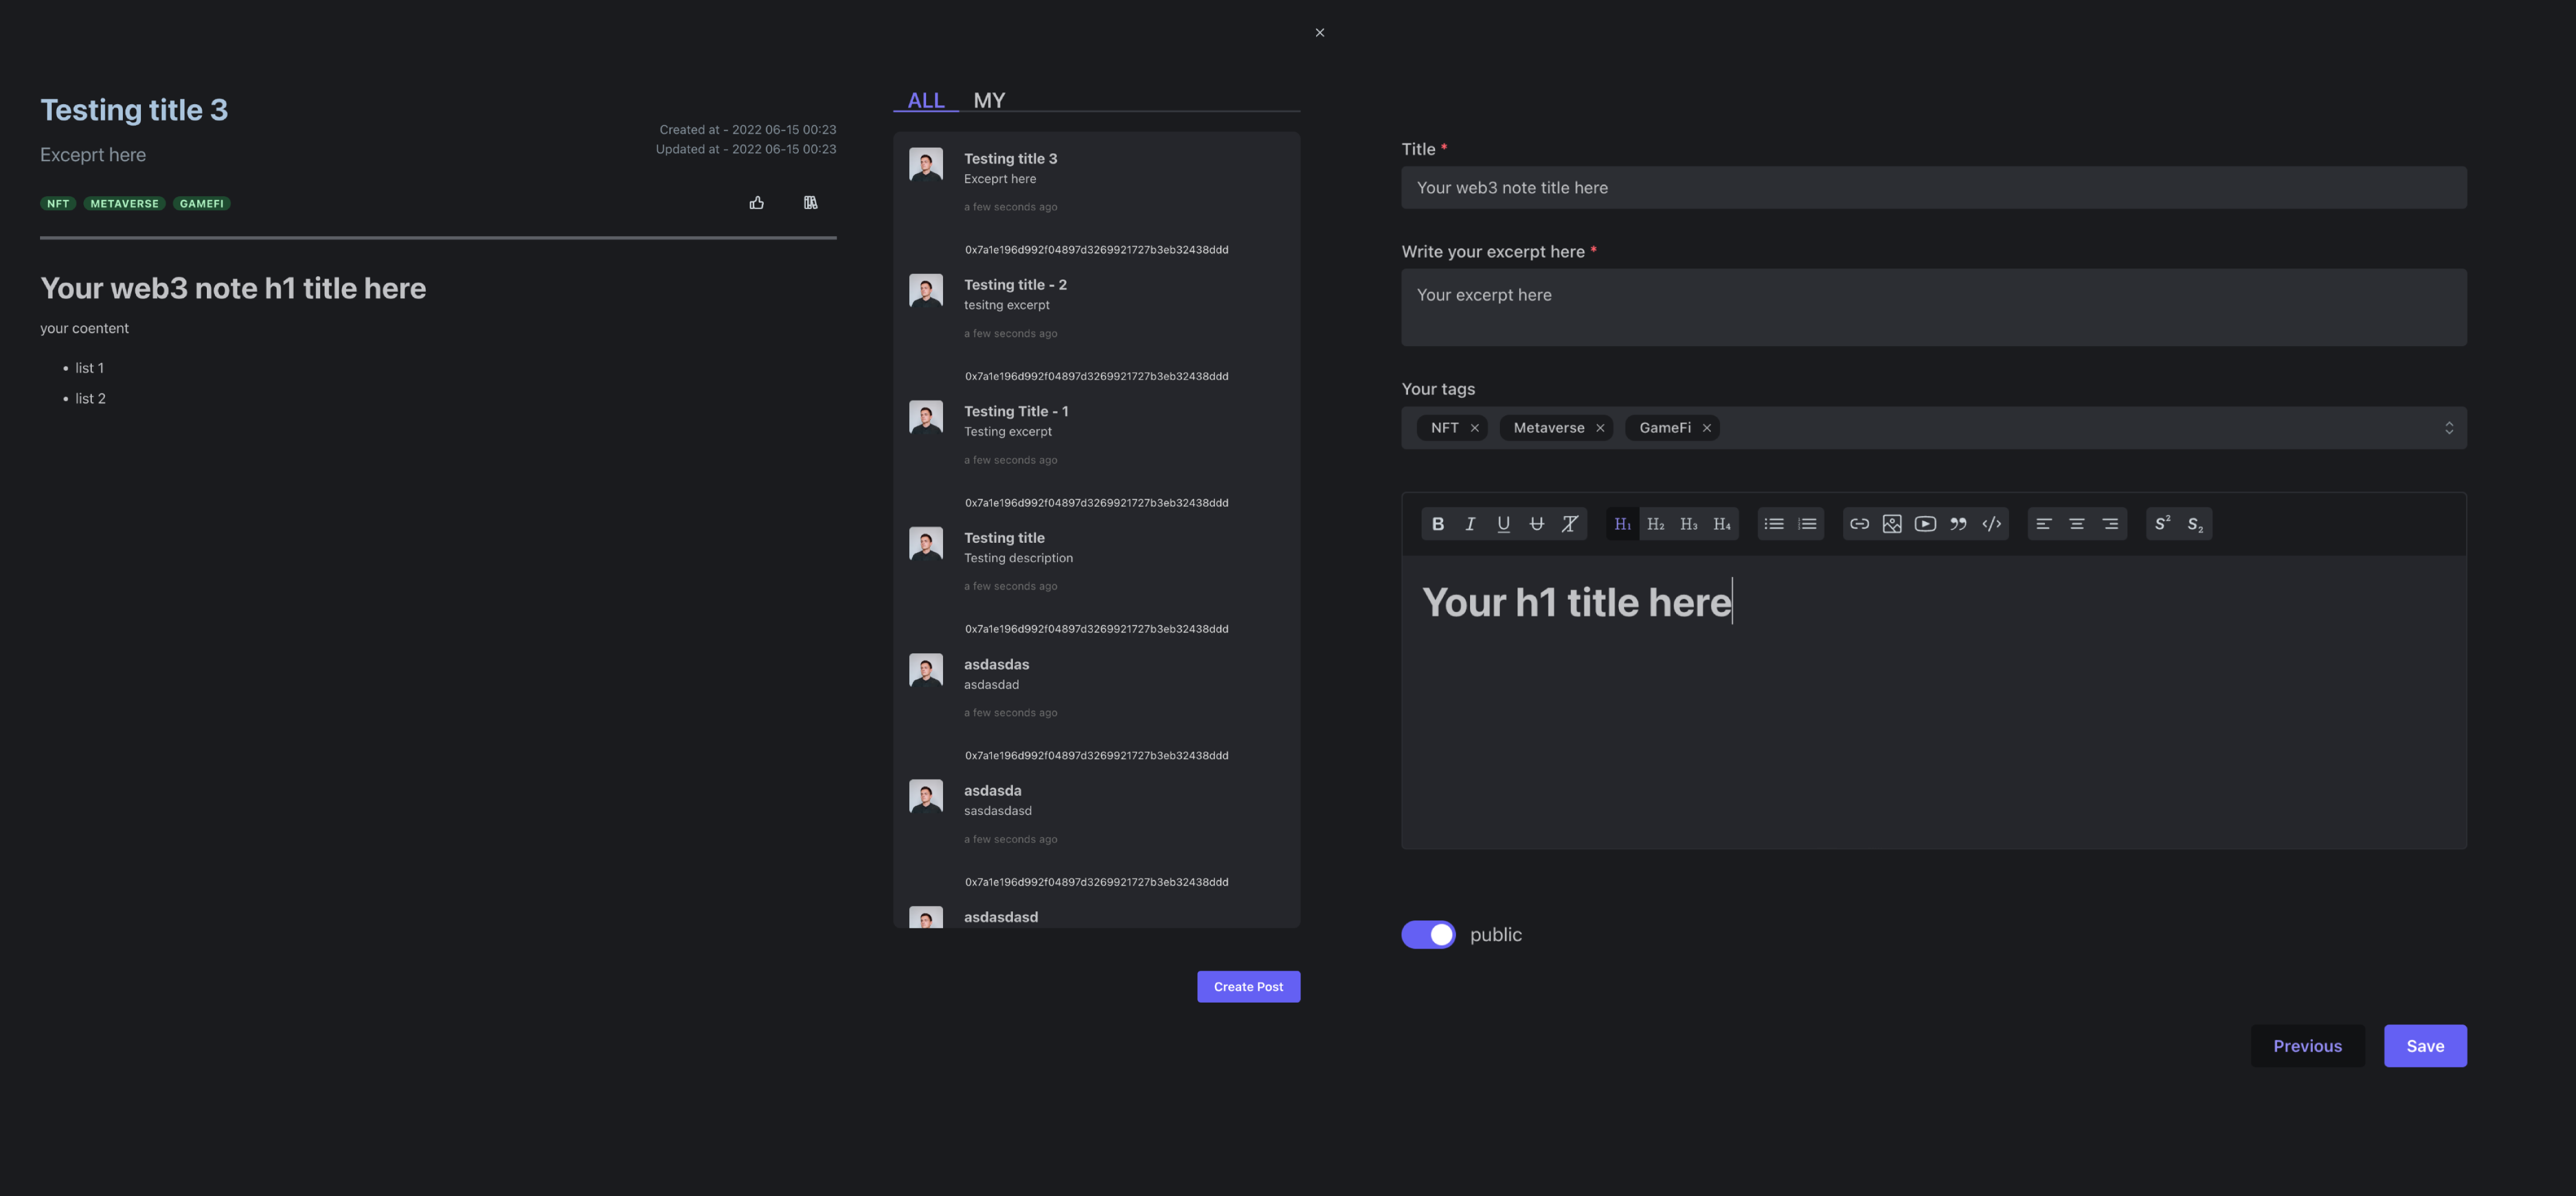This screenshot has height=1196, width=2576.
Task: Embed a video with the video icon
Action: tap(1925, 524)
